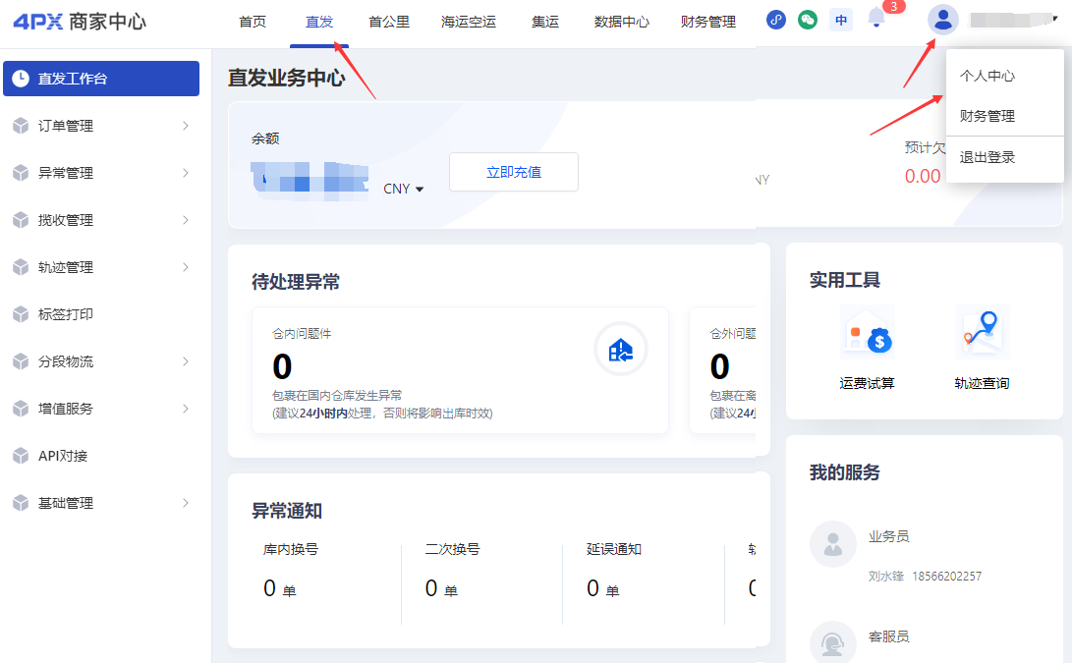
Task: Click the 客服员 headset avatar
Action: point(832,642)
